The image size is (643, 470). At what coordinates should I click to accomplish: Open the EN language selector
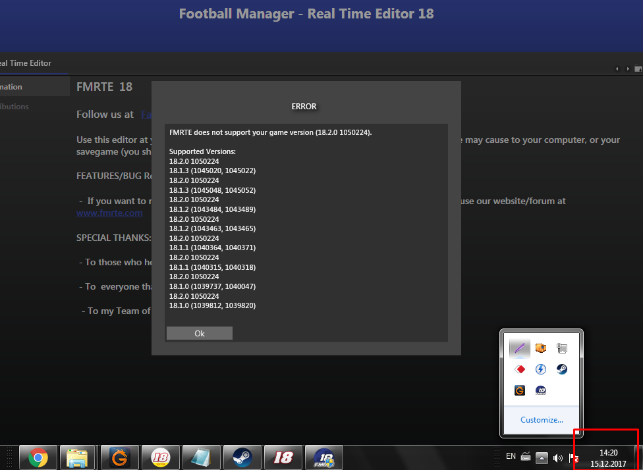pyautogui.click(x=511, y=456)
